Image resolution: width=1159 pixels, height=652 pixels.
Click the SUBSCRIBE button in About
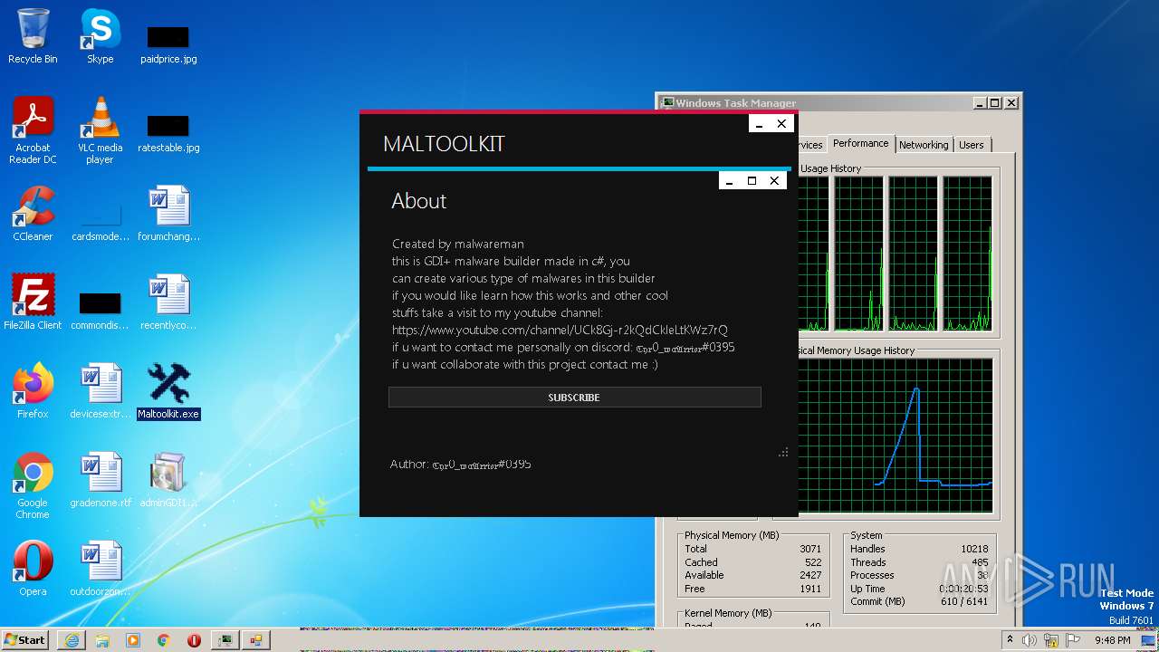(574, 398)
